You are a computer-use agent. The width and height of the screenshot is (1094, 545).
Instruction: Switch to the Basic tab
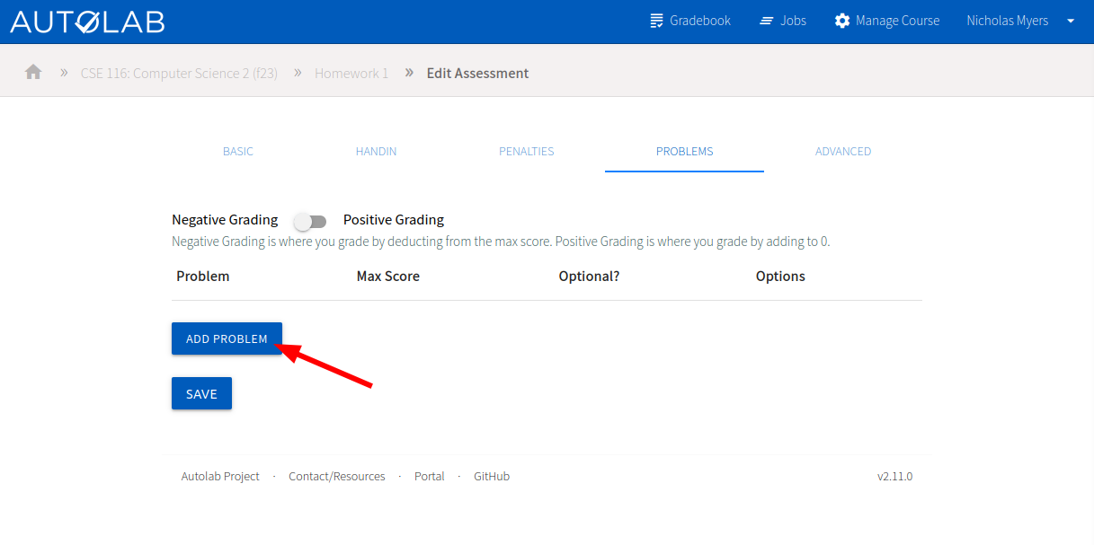pos(238,151)
